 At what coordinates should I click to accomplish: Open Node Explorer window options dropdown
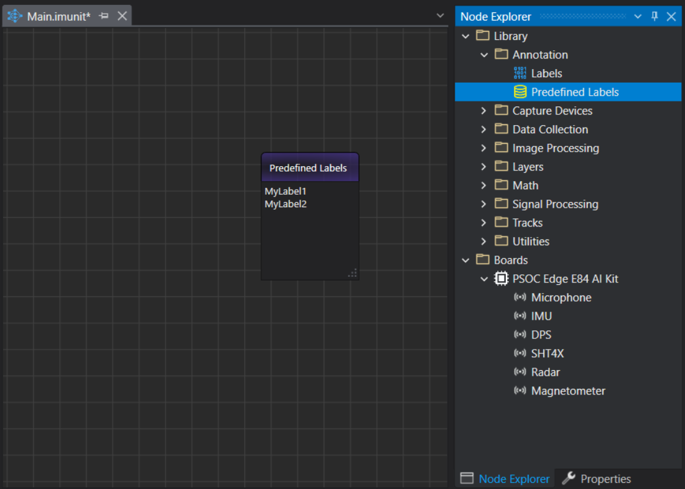pos(638,17)
